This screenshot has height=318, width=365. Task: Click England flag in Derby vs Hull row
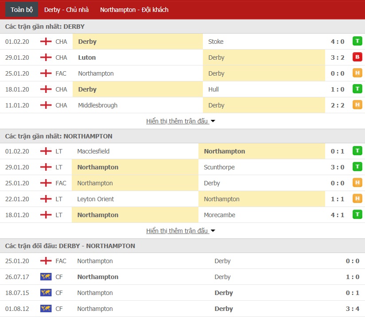pyautogui.click(x=46, y=89)
